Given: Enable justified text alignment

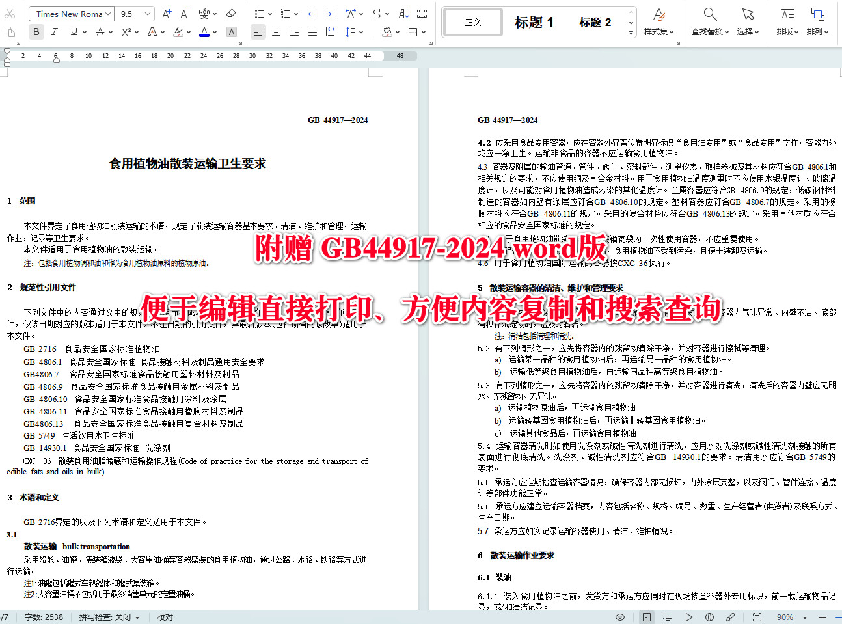Looking at the screenshot, I should (x=313, y=31).
